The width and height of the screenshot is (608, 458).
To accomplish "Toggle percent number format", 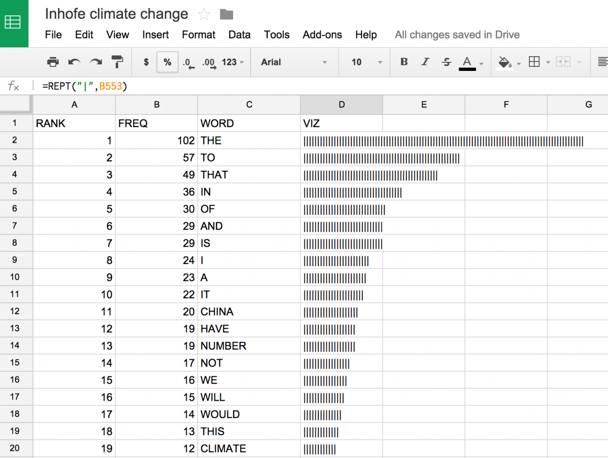I will [167, 62].
